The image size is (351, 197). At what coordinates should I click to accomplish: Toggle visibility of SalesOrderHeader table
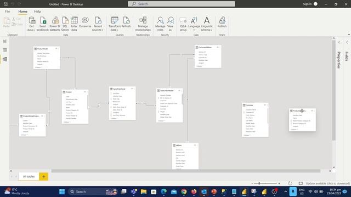(179, 90)
